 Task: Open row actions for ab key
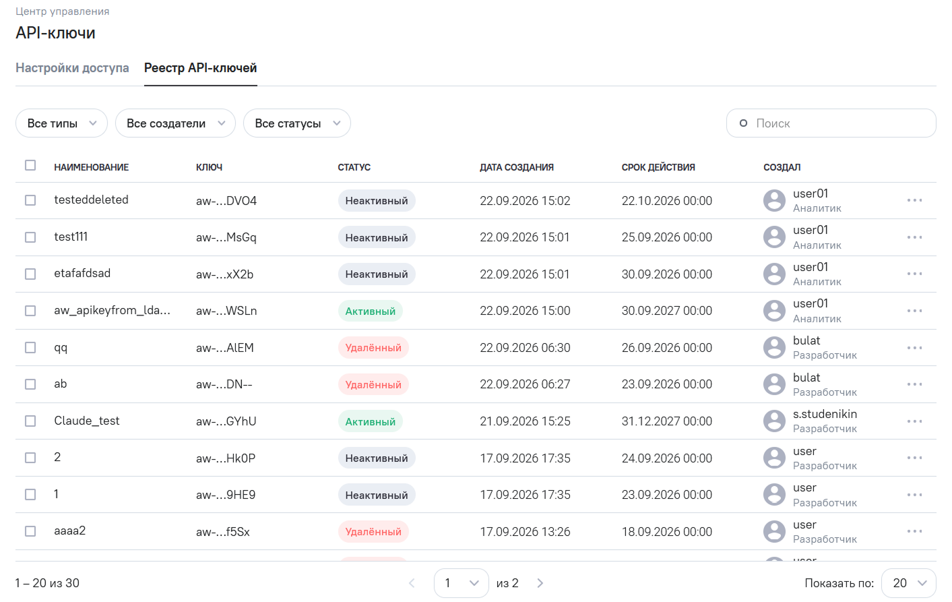[914, 384]
